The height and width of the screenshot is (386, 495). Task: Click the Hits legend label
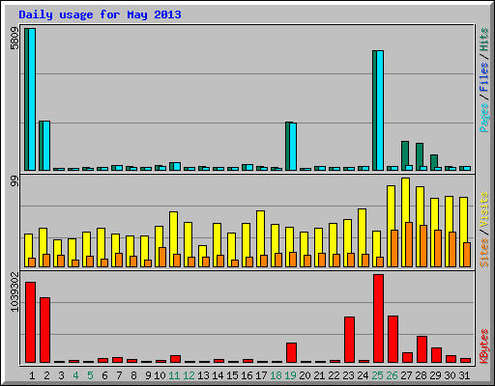pyautogui.click(x=484, y=40)
